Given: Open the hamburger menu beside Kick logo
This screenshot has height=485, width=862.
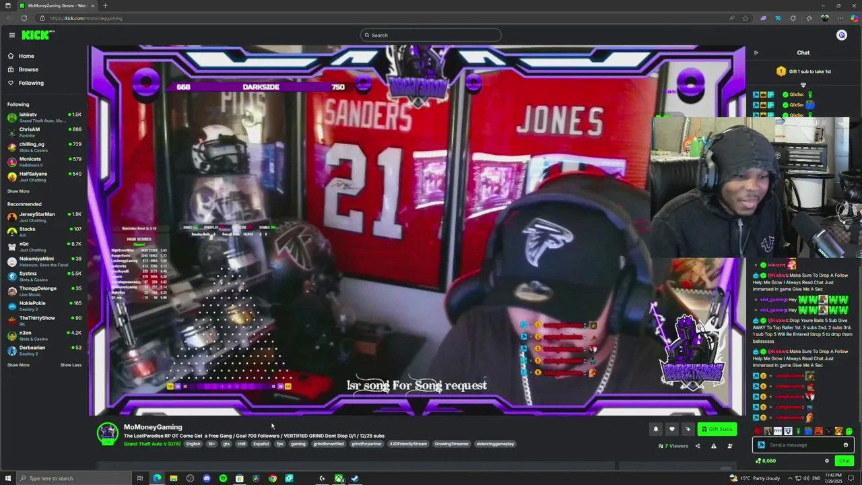Looking at the screenshot, I should pyautogui.click(x=11, y=35).
